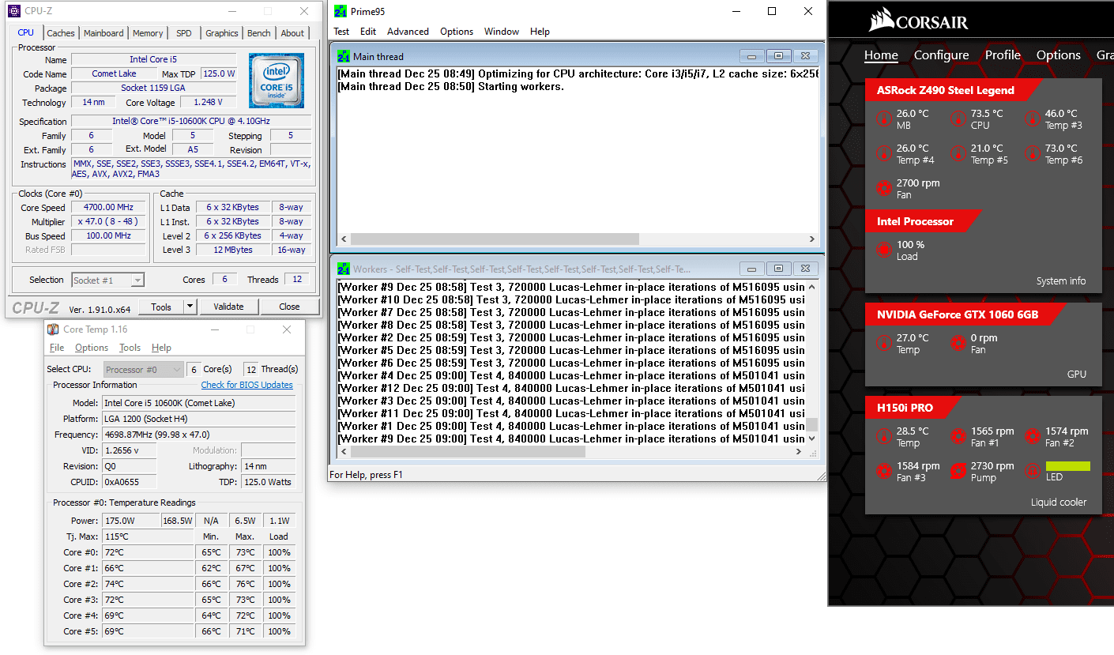Click the Intel Processor 100% load icon

884,250
